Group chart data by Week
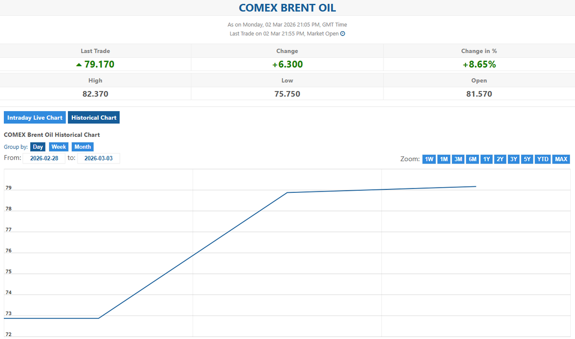Image resolution: width=575 pixels, height=339 pixels. click(59, 147)
